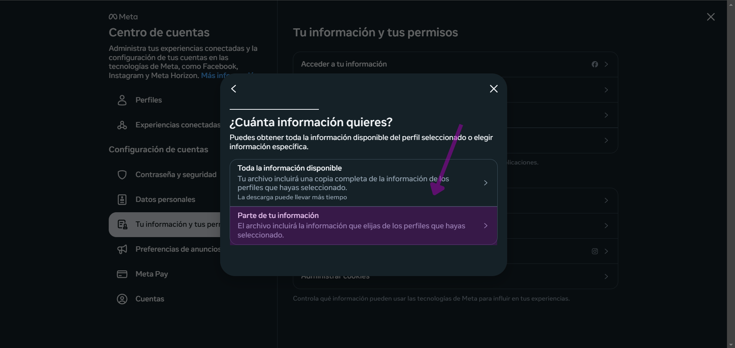Click the Meta Pay card icon
735x348 pixels.
pos(122,274)
